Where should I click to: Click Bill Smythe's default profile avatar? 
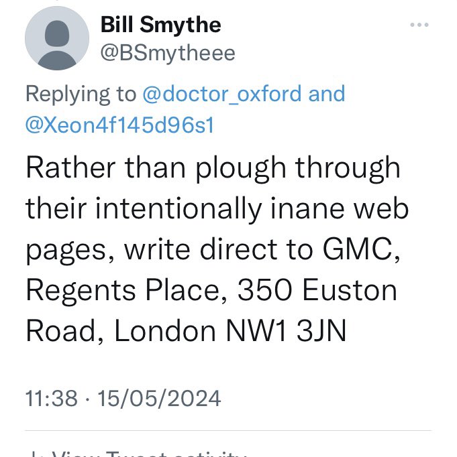(57, 38)
